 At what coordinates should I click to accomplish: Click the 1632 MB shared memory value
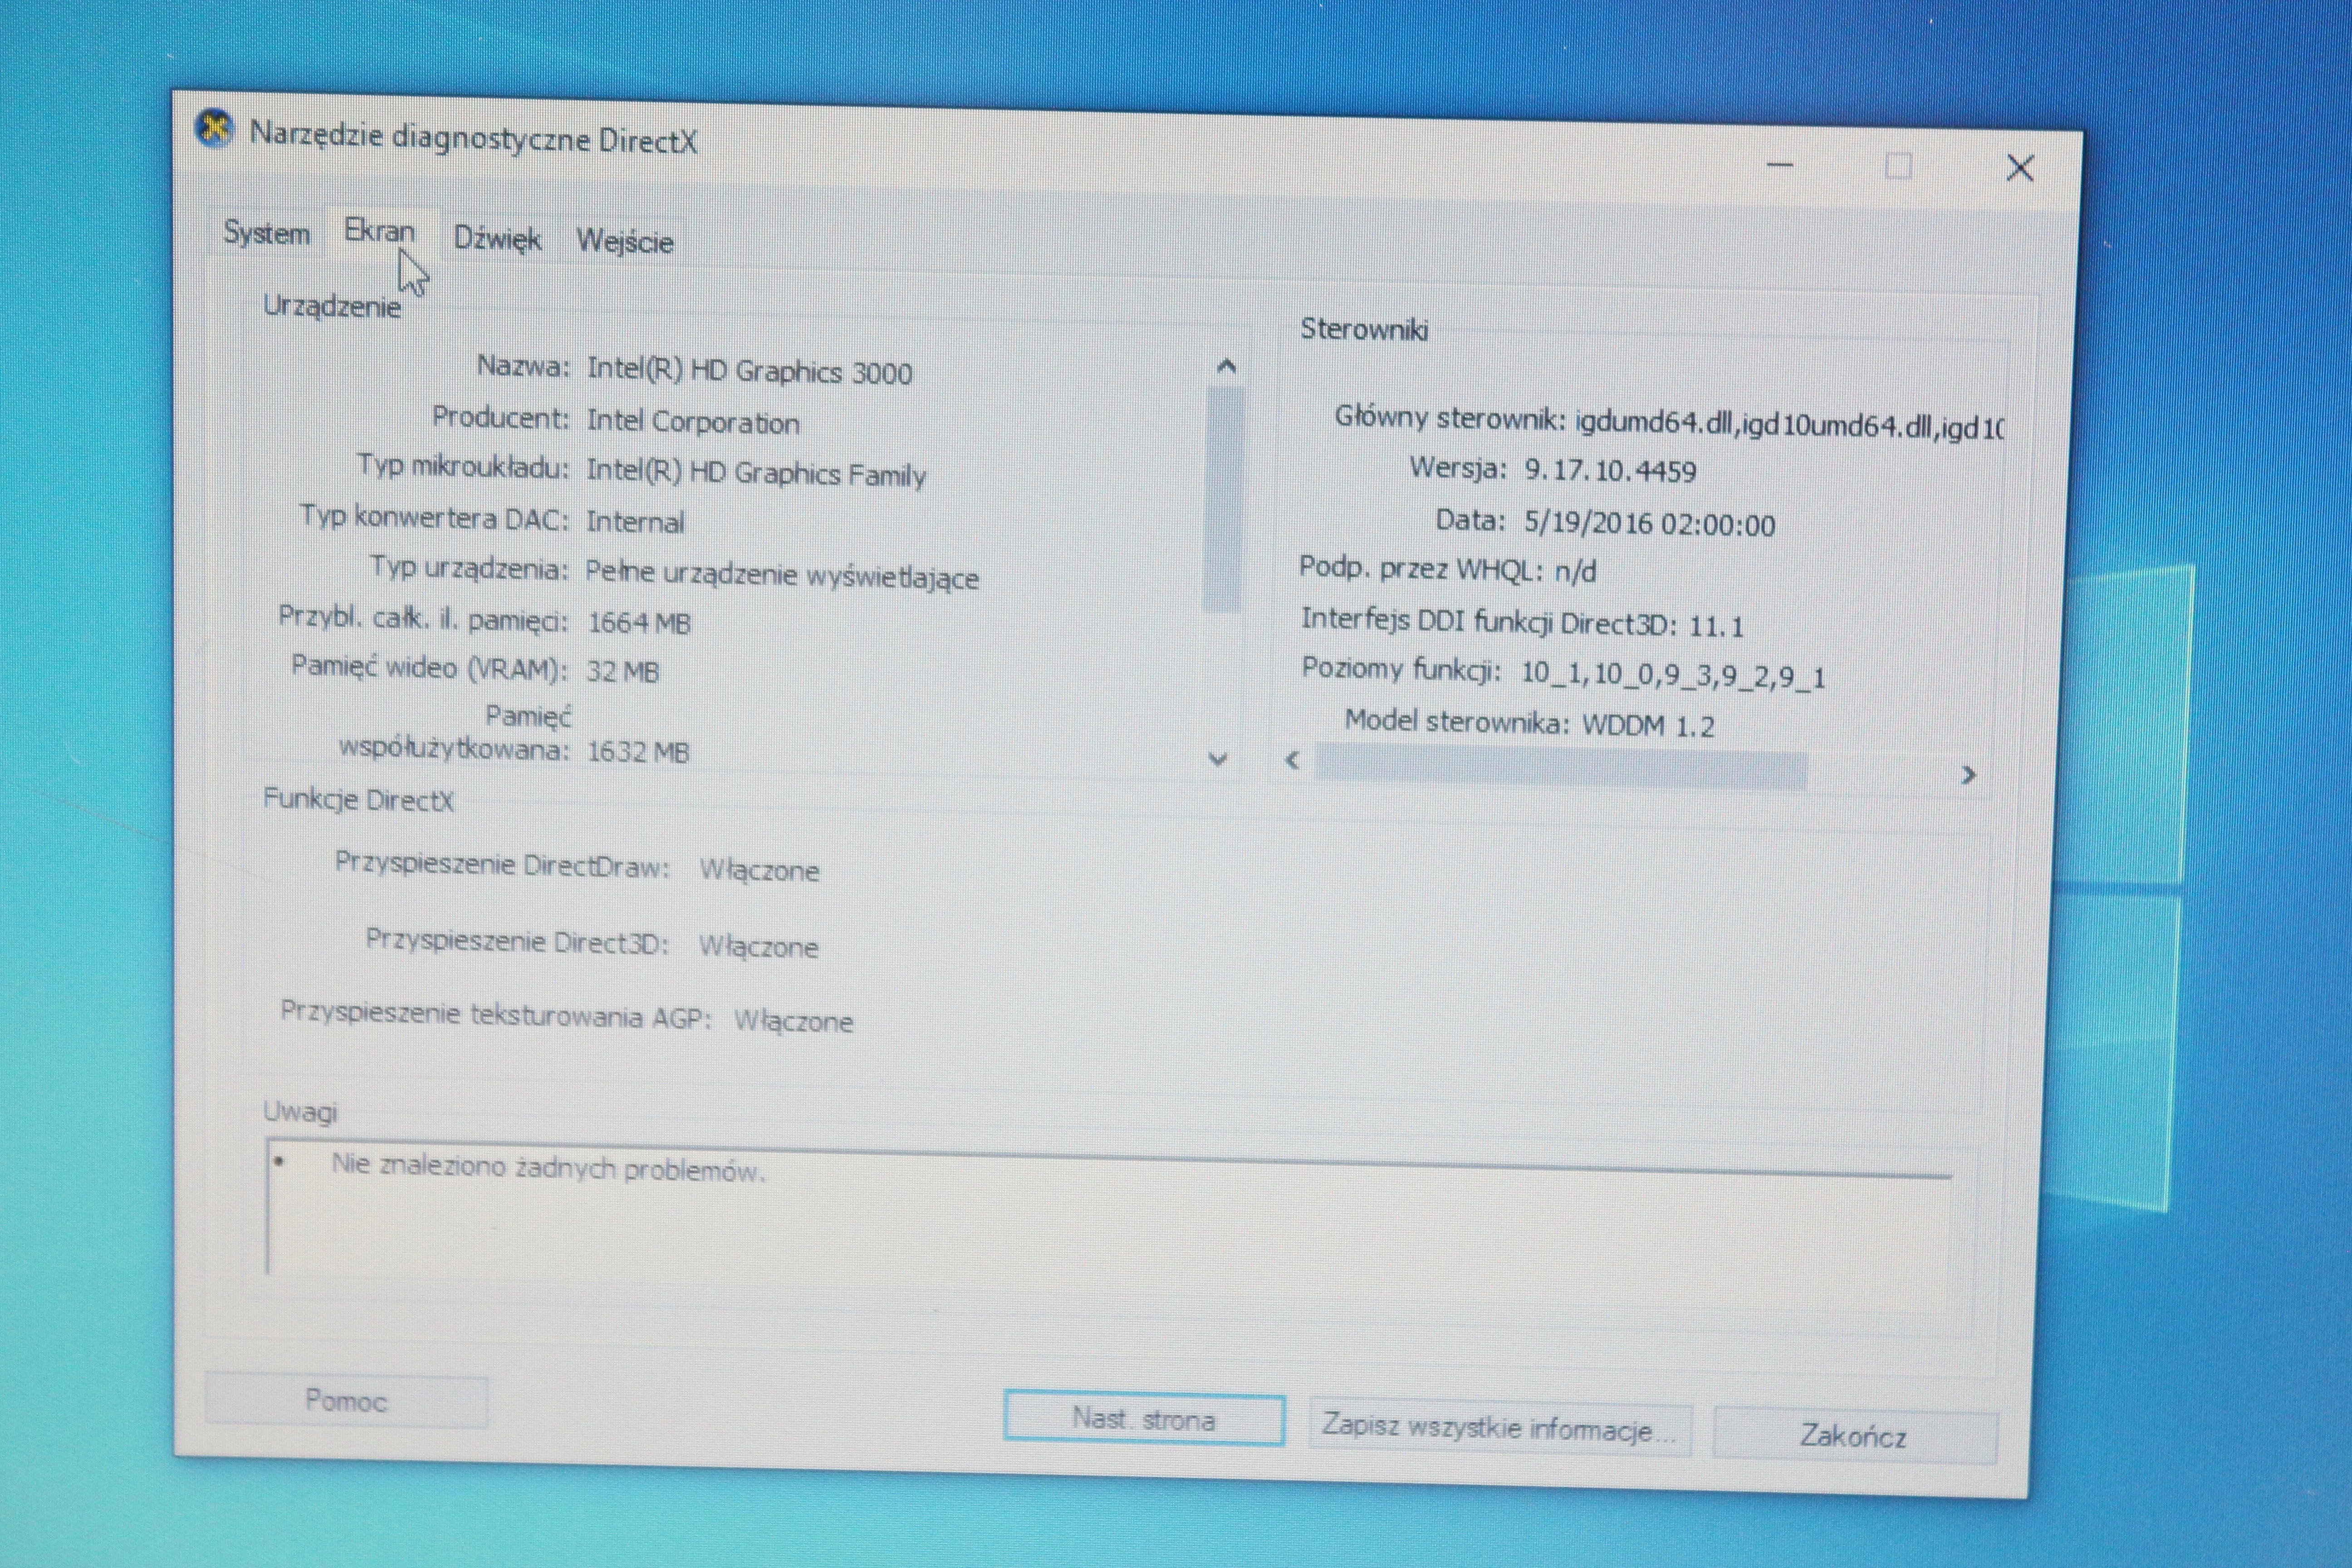(638, 752)
